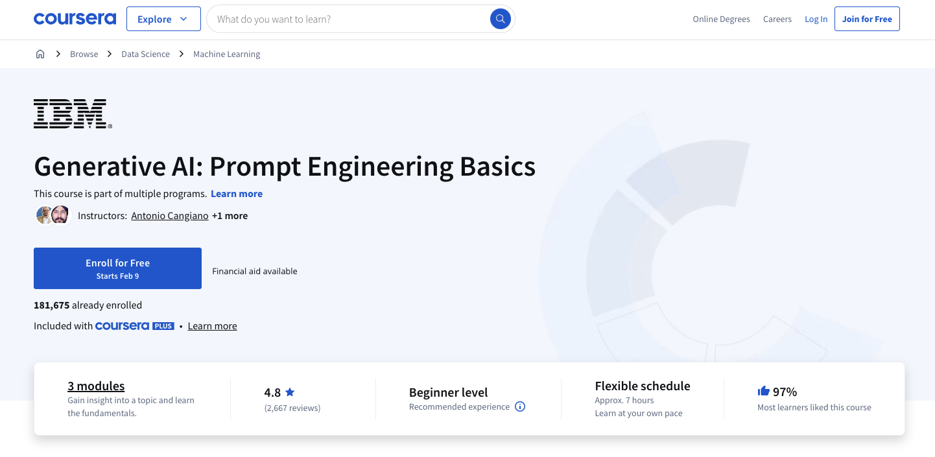Screen dimensions: 935x457
Task: Expand the +1 more instructors list
Action: (230, 215)
